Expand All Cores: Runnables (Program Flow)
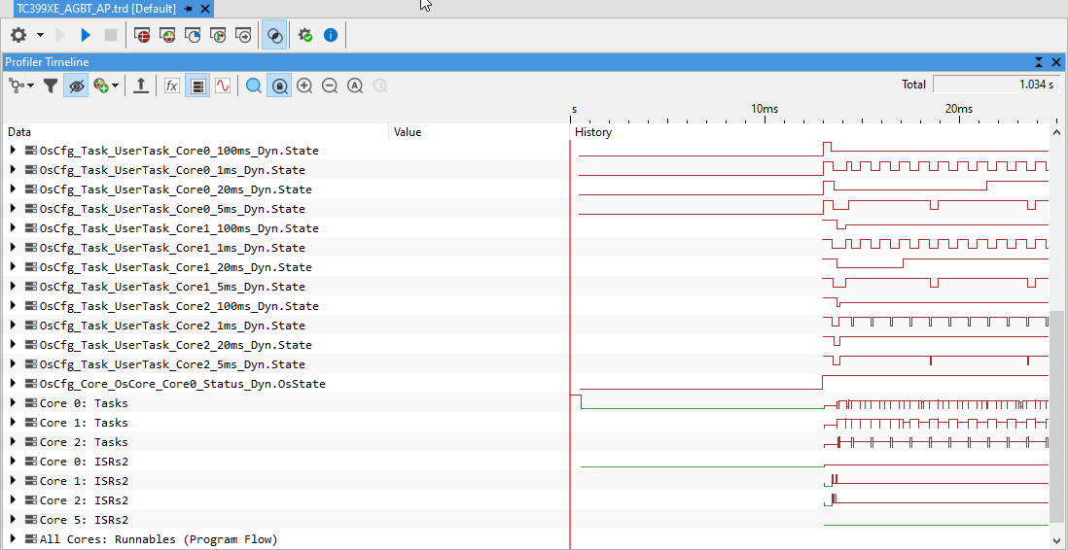Viewport: 1068px width, 550px height. point(13,539)
